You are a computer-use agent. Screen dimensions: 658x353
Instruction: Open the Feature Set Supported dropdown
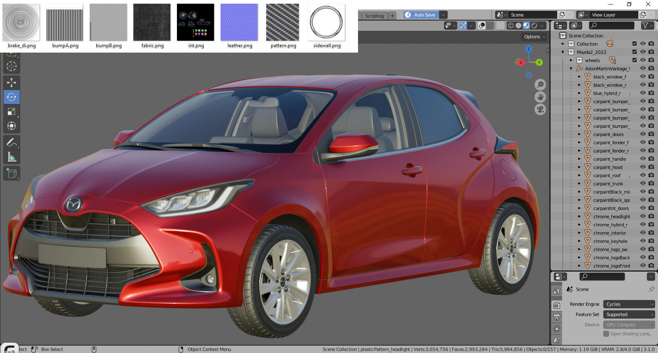[629, 314]
